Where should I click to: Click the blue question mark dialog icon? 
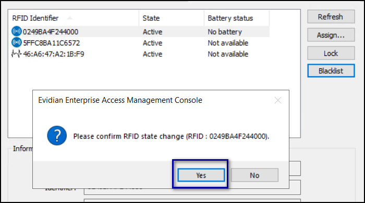coord(57,136)
